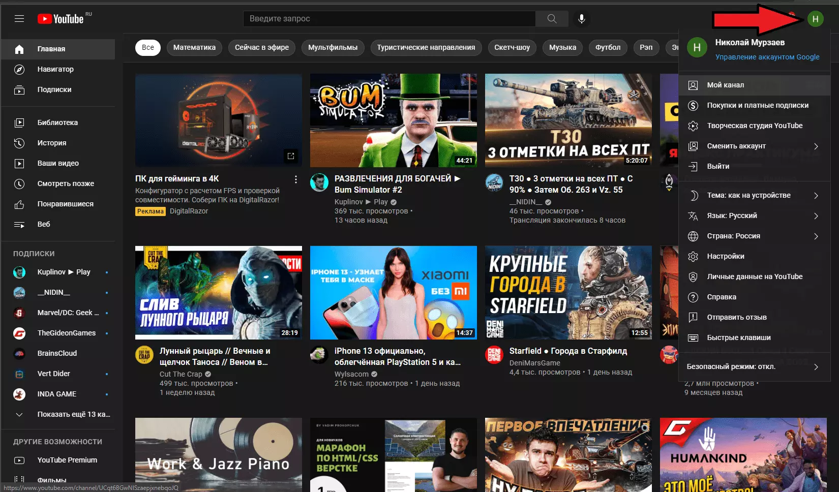Image resolution: width=839 pixels, height=492 pixels.
Task: Click the green account avatar
Action: (x=815, y=19)
